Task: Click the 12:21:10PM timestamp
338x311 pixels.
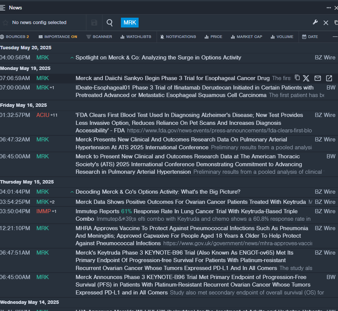Action: tap(15, 228)
